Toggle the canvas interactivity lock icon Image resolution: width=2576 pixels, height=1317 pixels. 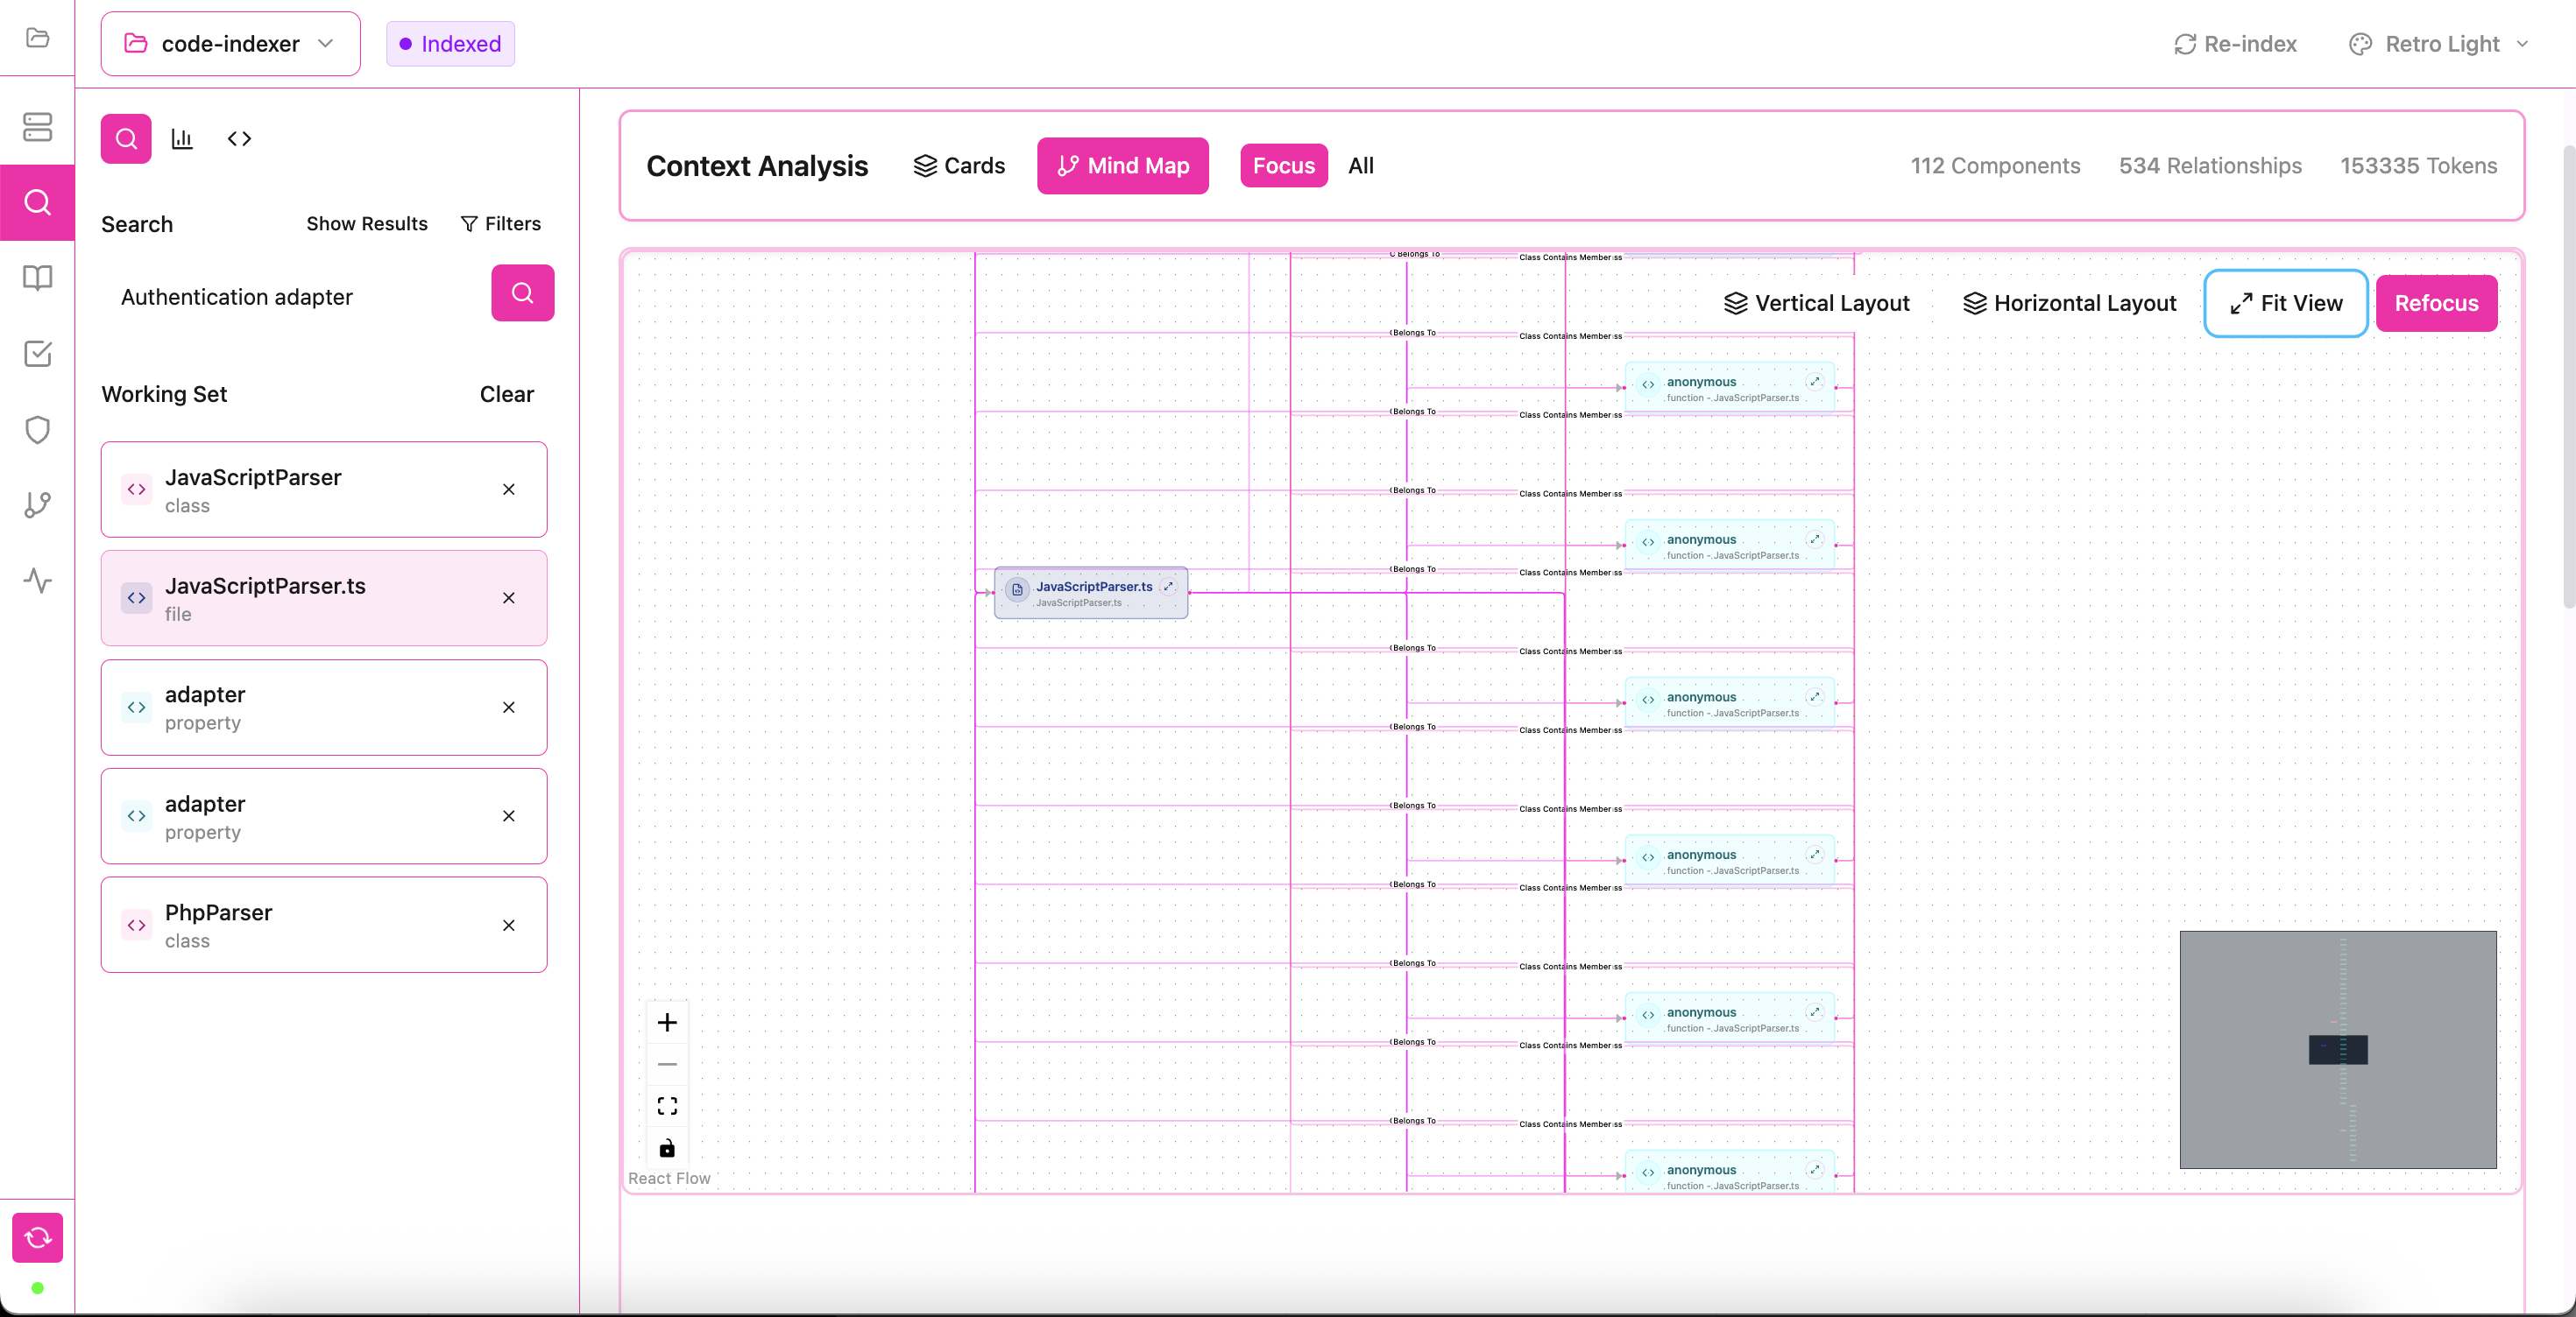667,1147
